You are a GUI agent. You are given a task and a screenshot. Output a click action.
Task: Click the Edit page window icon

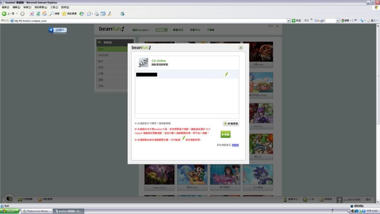[103, 14]
